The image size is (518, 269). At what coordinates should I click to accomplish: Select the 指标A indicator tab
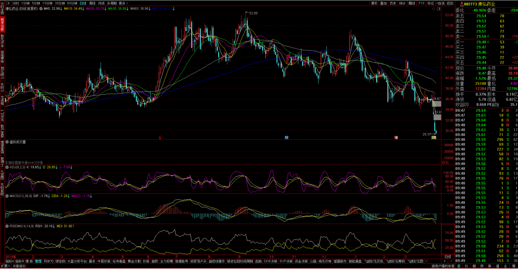[x=10, y=261]
